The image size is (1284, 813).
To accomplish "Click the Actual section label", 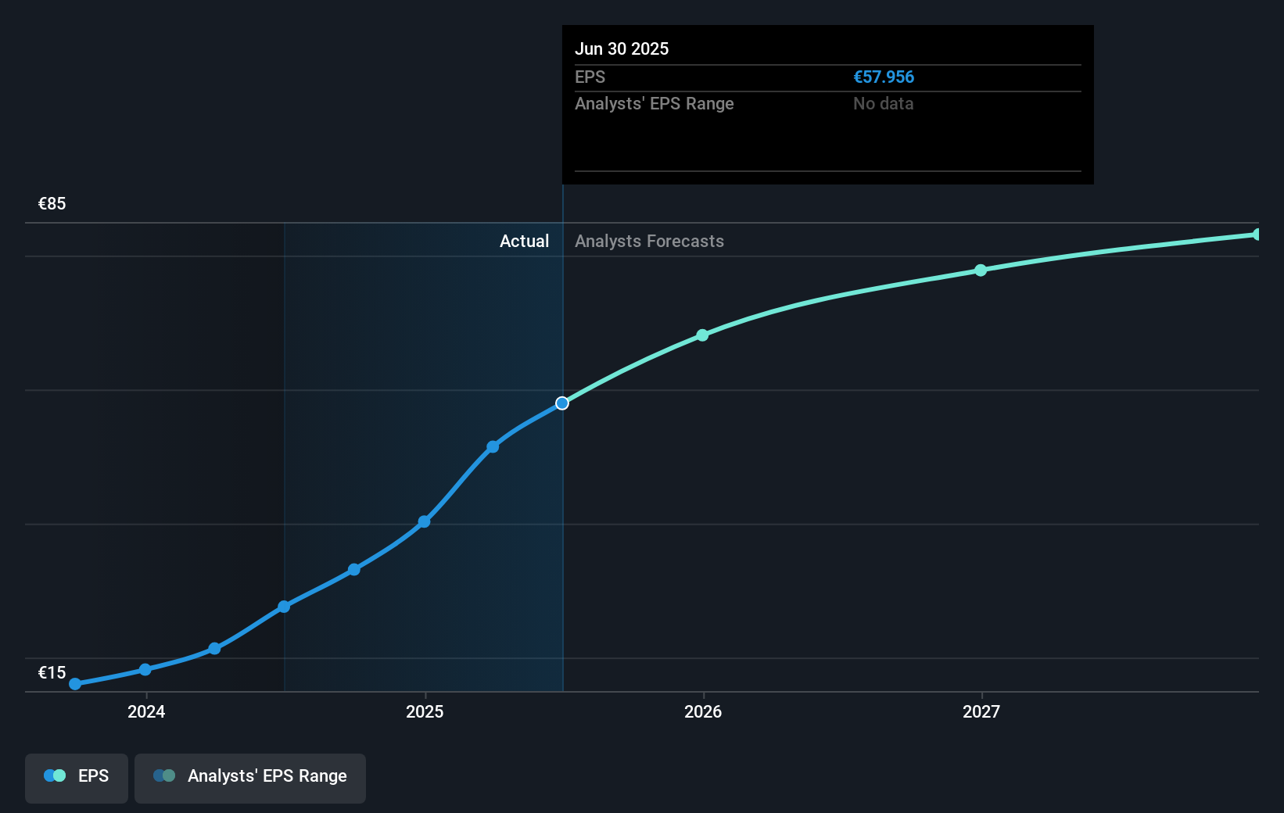I will tap(524, 242).
